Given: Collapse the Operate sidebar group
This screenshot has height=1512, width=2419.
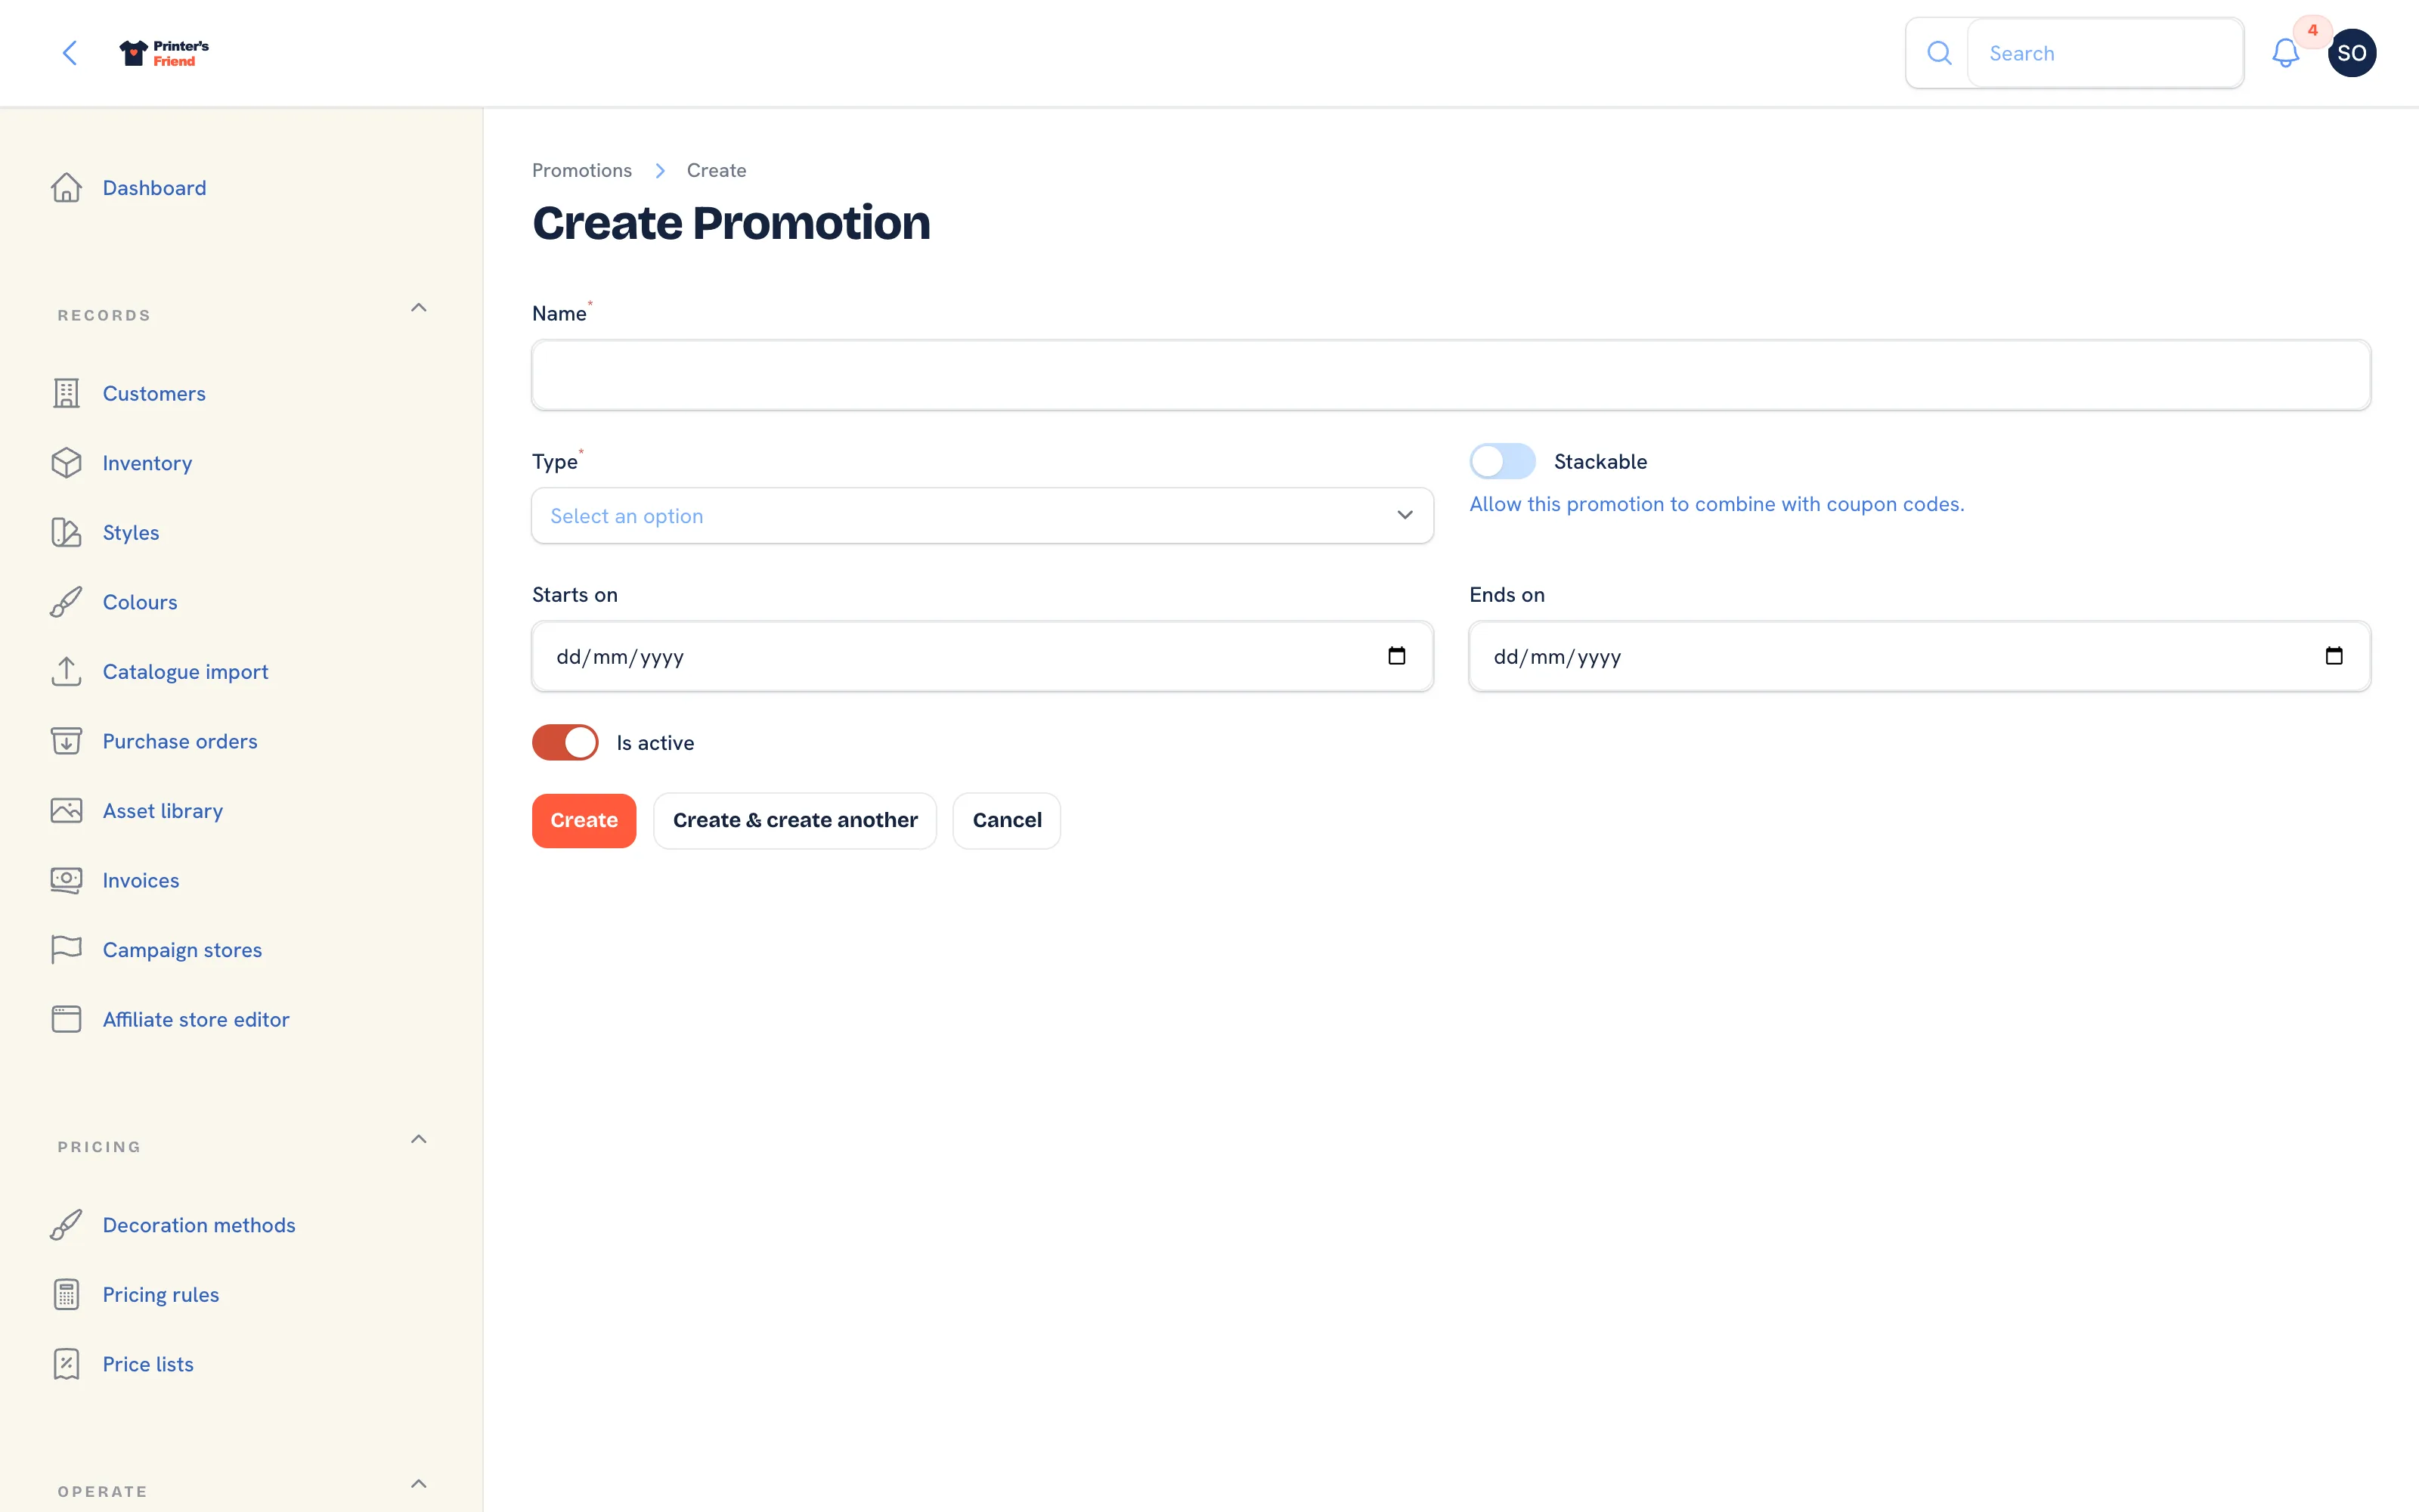Looking at the screenshot, I should (x=419, y=1484).
